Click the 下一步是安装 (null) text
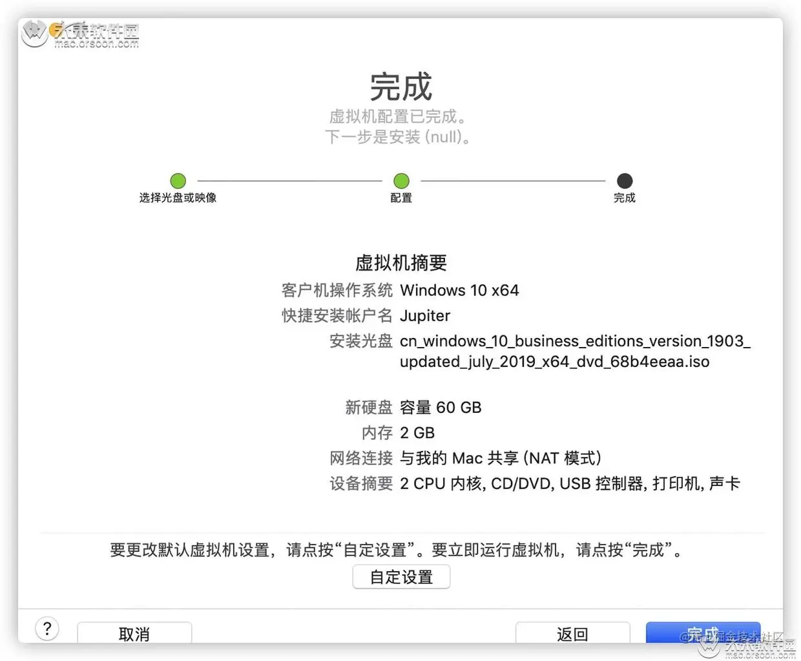This screenshot has height=661, width=801. pos(398,136)
